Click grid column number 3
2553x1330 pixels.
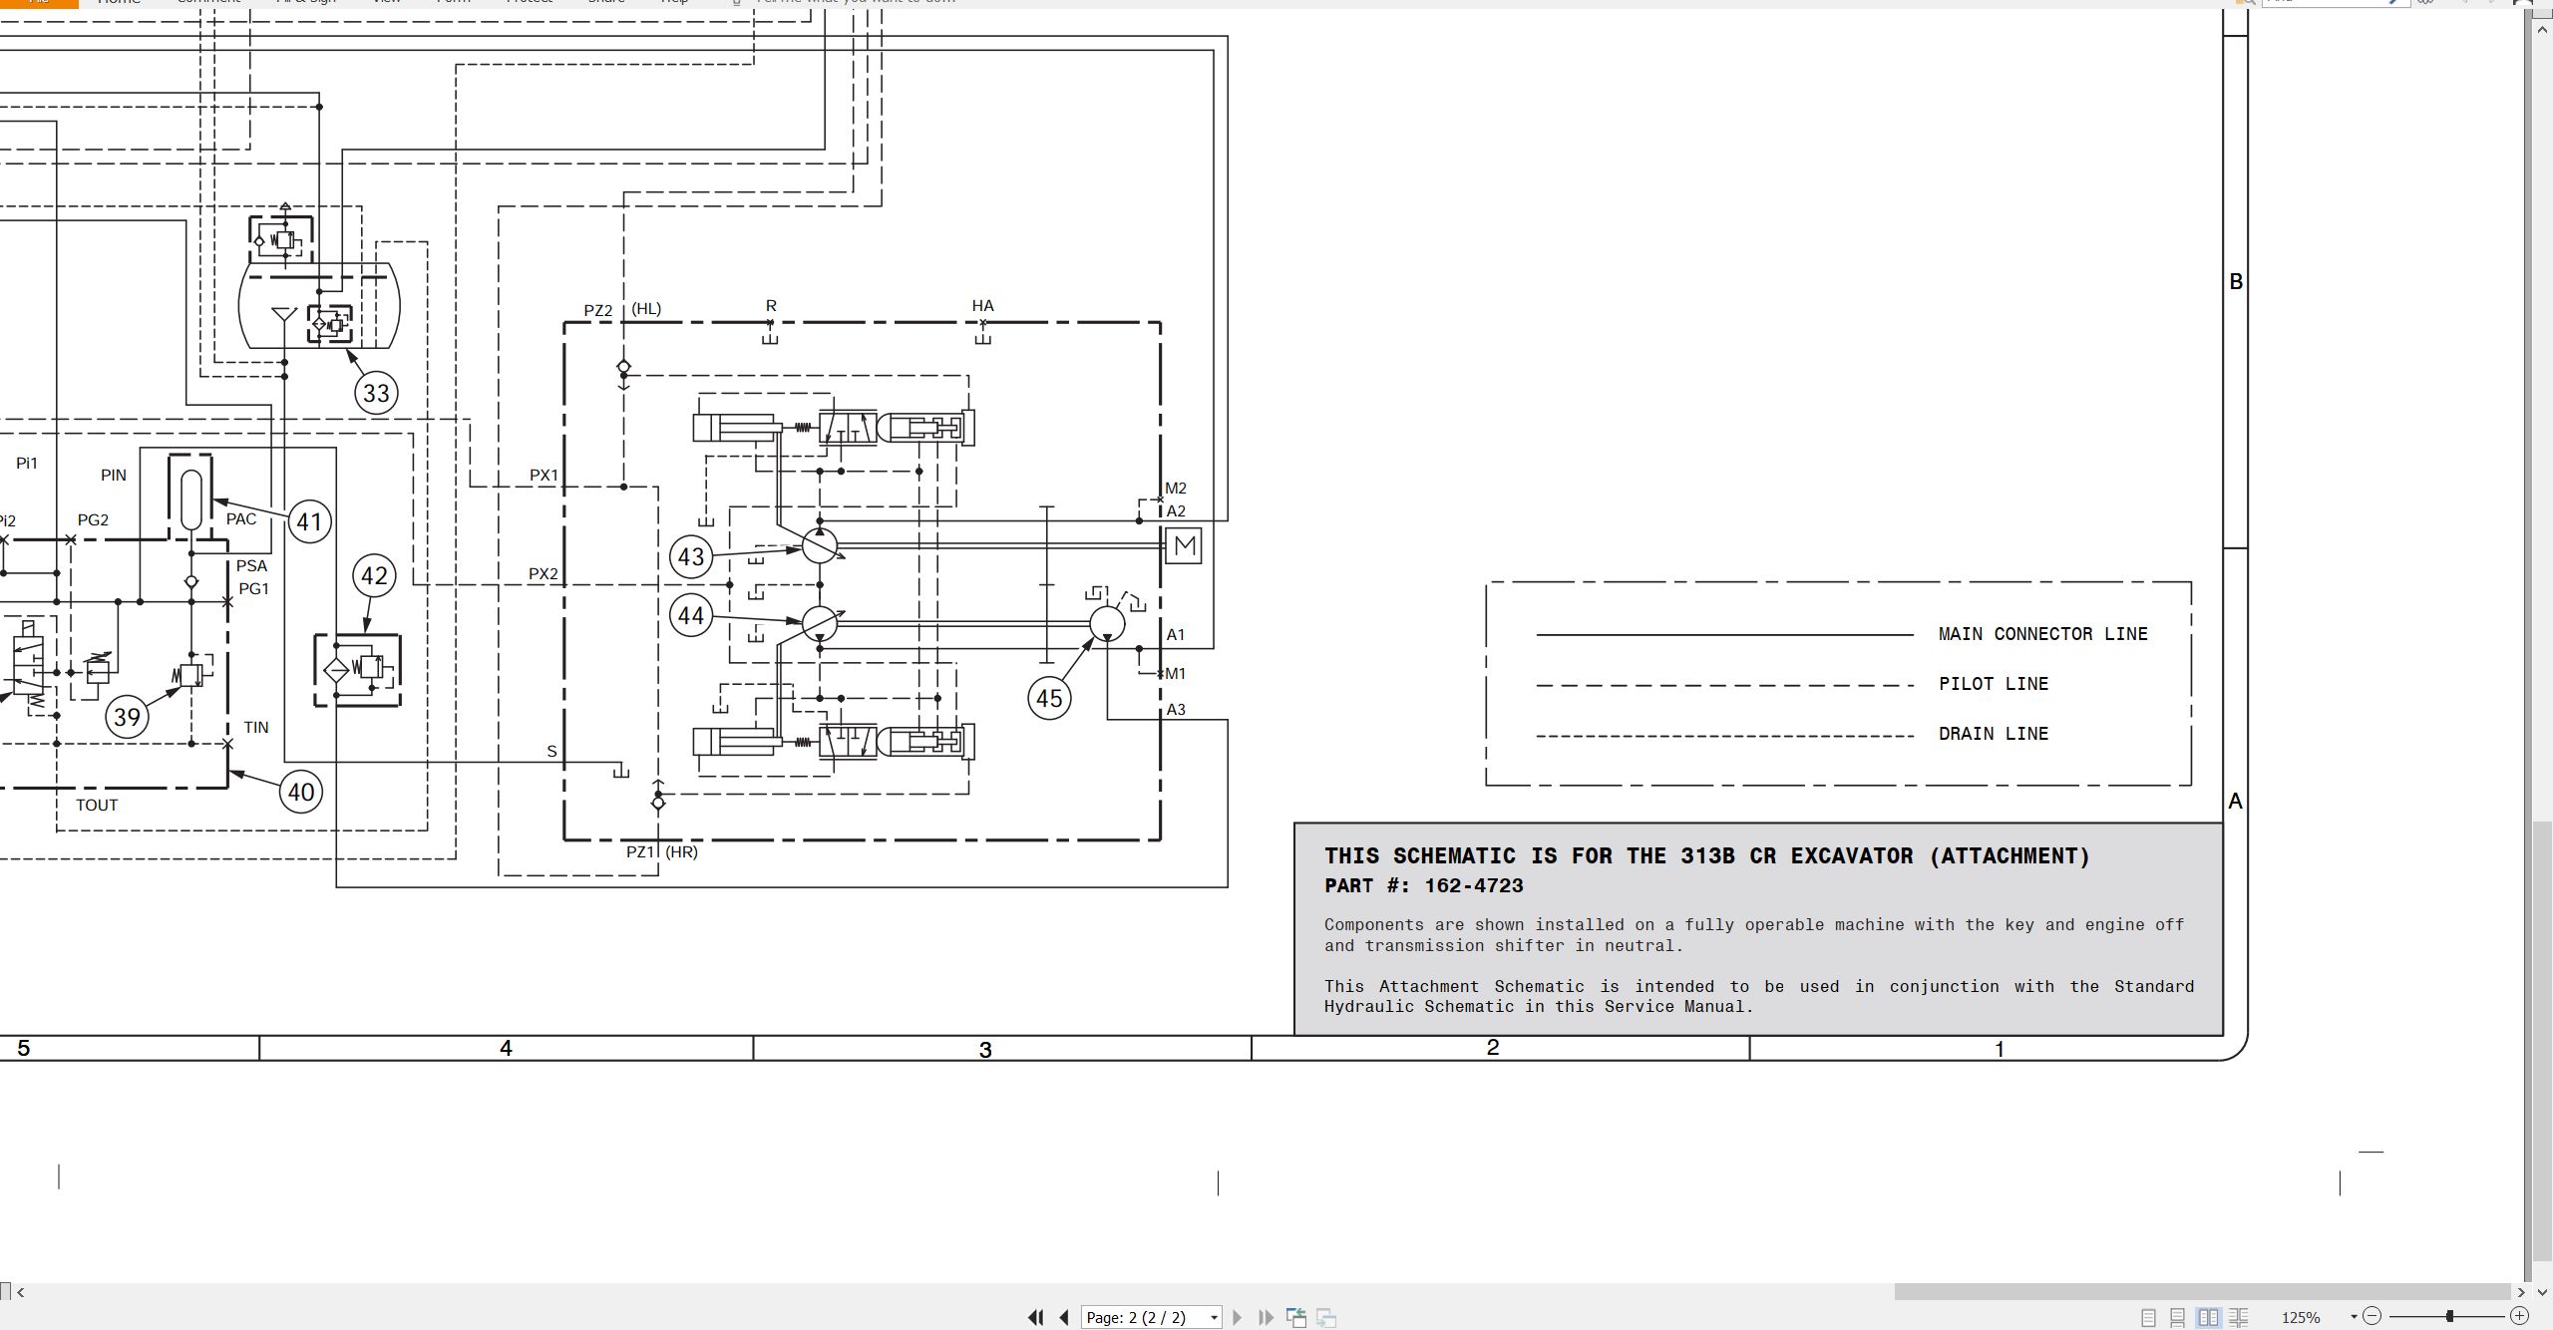[x=985, y=1050]
